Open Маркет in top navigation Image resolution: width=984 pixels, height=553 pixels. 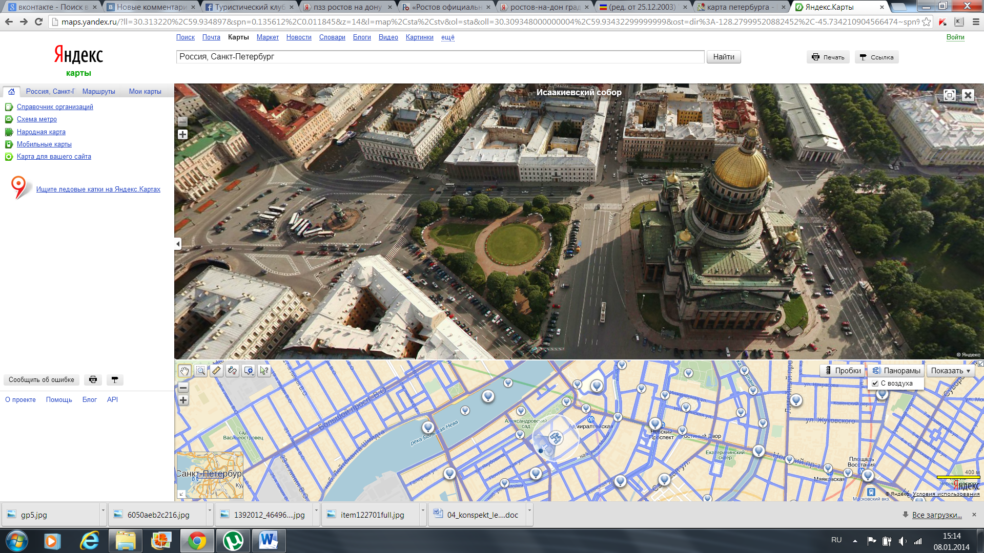point(268,37)
